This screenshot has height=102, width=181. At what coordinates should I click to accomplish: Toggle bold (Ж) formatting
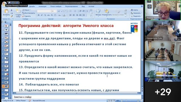point(38,15)
